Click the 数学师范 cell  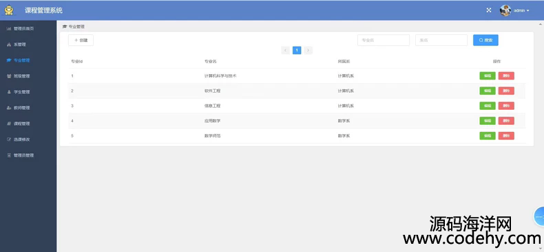pyautogui.click(x=212, y=136)
